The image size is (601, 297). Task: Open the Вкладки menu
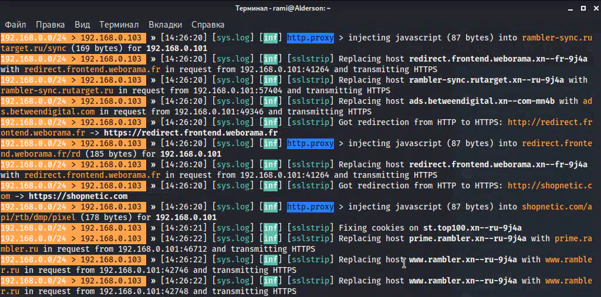[x=165, y=25]
